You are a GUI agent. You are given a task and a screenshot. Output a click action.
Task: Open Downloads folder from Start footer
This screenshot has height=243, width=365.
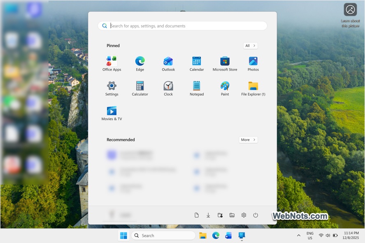click(208, 215)
